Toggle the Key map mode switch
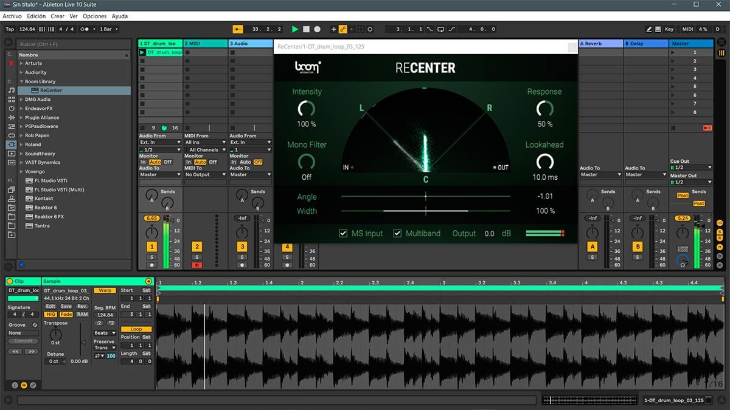This screenshot has width=730, height=410. 669,29
